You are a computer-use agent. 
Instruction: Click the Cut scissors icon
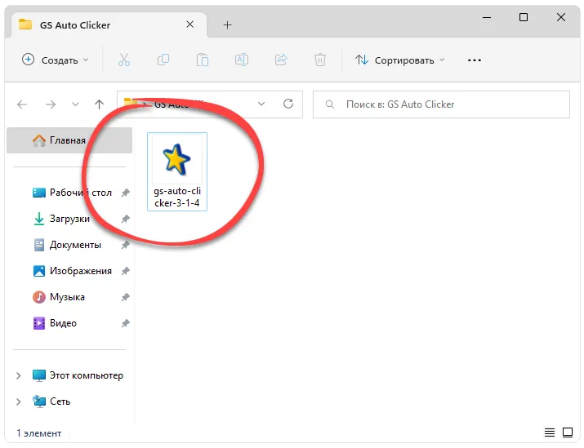[x=124, y=60]
